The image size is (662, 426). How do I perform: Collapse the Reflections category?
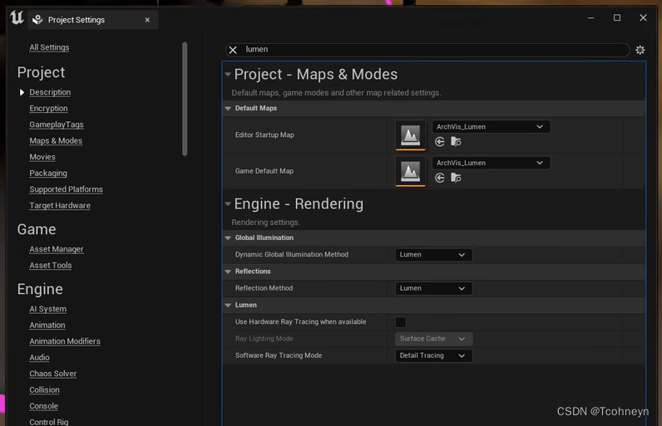[x=228, y=272]
